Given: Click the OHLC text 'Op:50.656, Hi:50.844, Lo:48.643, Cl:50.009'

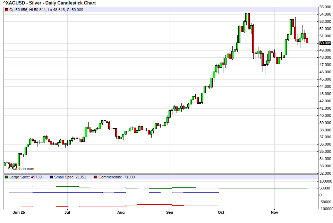Looking at the screenshot, I should tap(46, 10).
